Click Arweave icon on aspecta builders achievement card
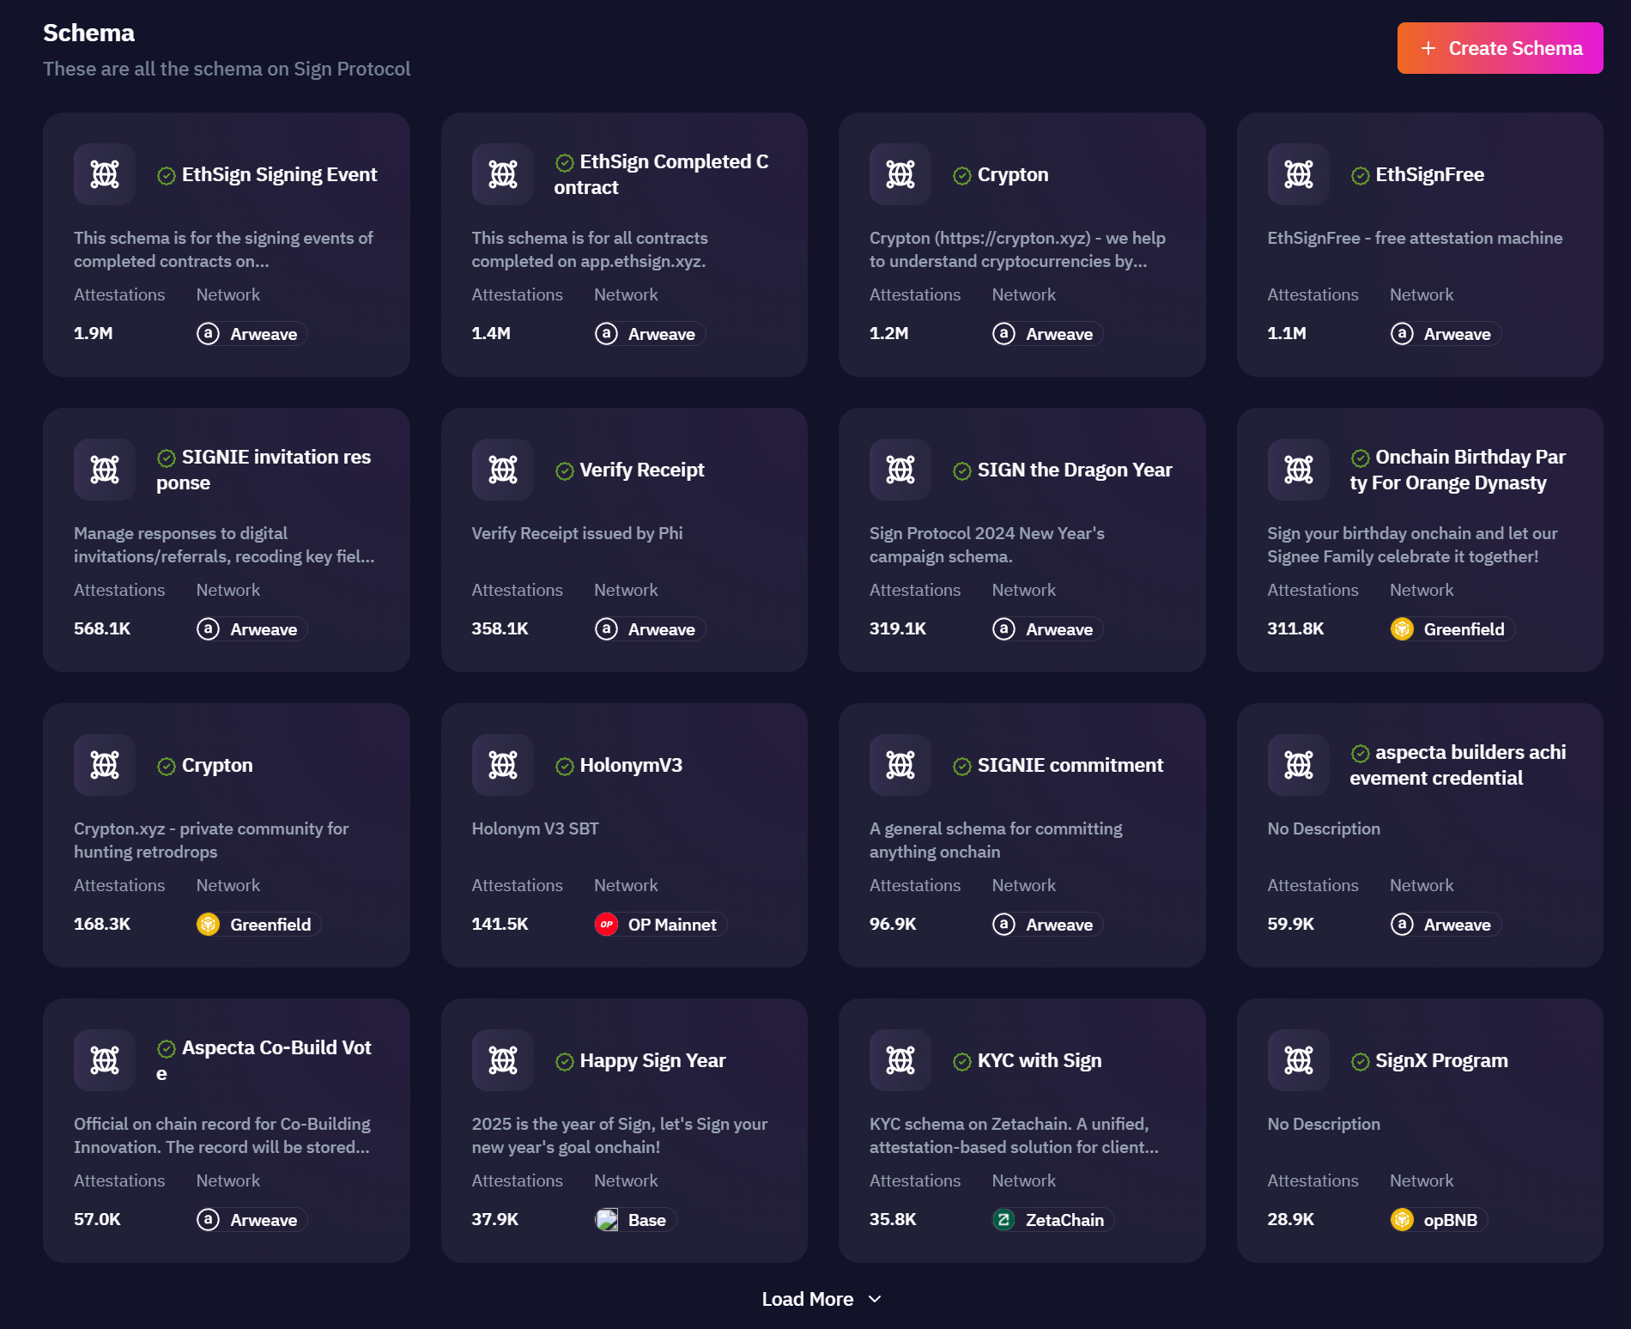This screenshot has height=1329, width=1631. 1402,925
